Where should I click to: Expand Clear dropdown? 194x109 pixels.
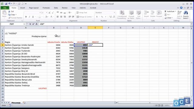point(172,18)
